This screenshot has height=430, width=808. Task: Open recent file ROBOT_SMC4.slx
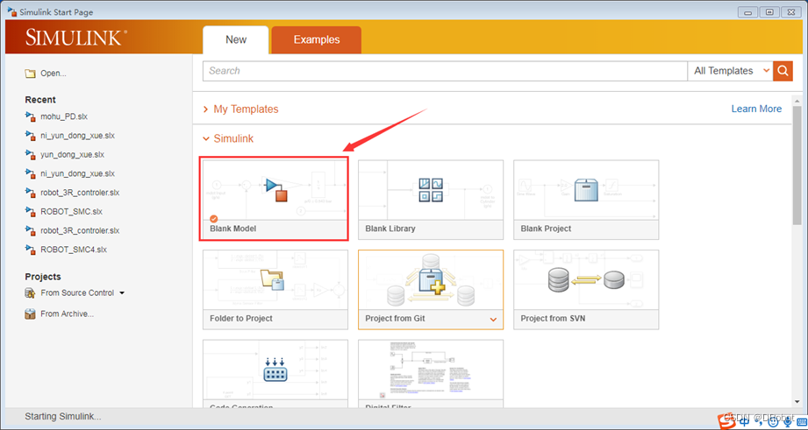pyautogui.click(x=74, y=250)
